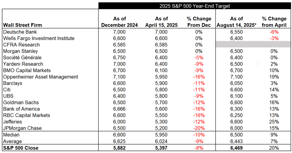The width and height of the screenshot is (292, 153).
Task: Click the gray empty cell in CFRA Research row
Action: coord(253,45)
